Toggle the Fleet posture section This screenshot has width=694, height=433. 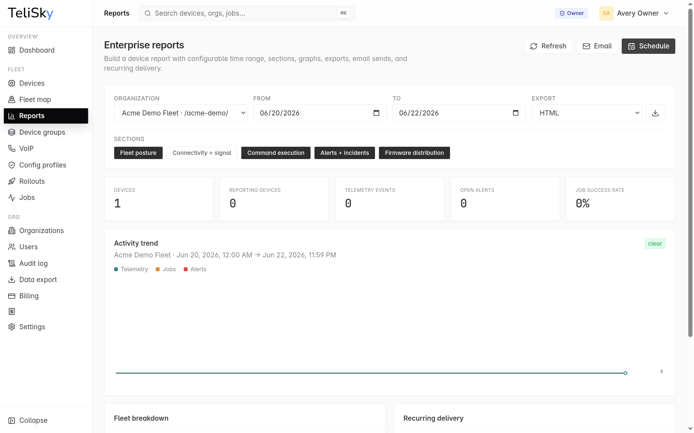pos(138,153)
